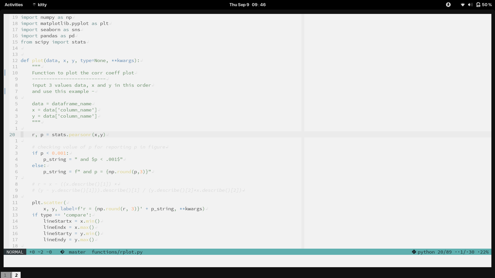This screenshot has width=495, height=278.
Task: Click the NORMAL mode indicator
Action: (x=15, y=252)
